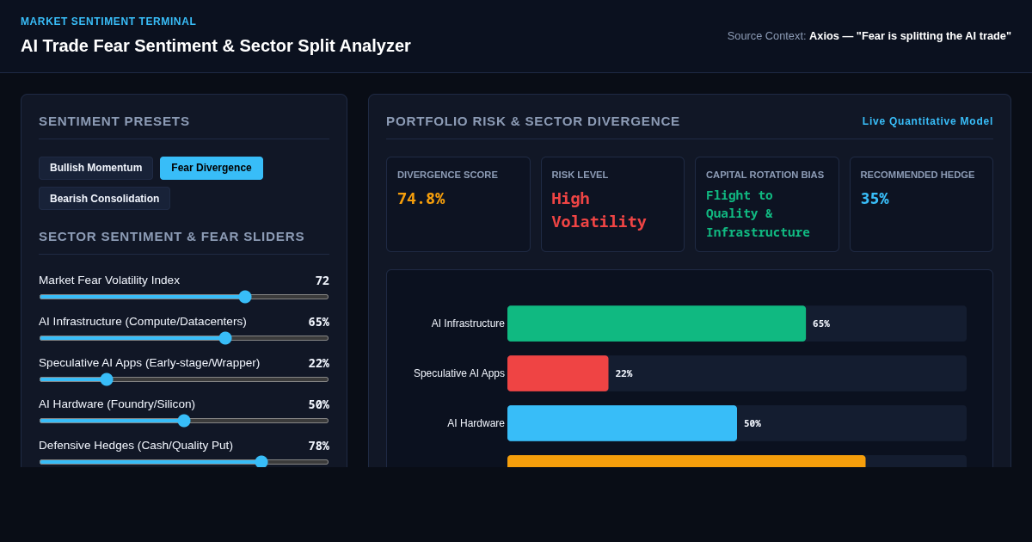Click the red Speculative AI Apps bar
The height and width of the screenshot is (542, 1032).
(x=557, y=373)
